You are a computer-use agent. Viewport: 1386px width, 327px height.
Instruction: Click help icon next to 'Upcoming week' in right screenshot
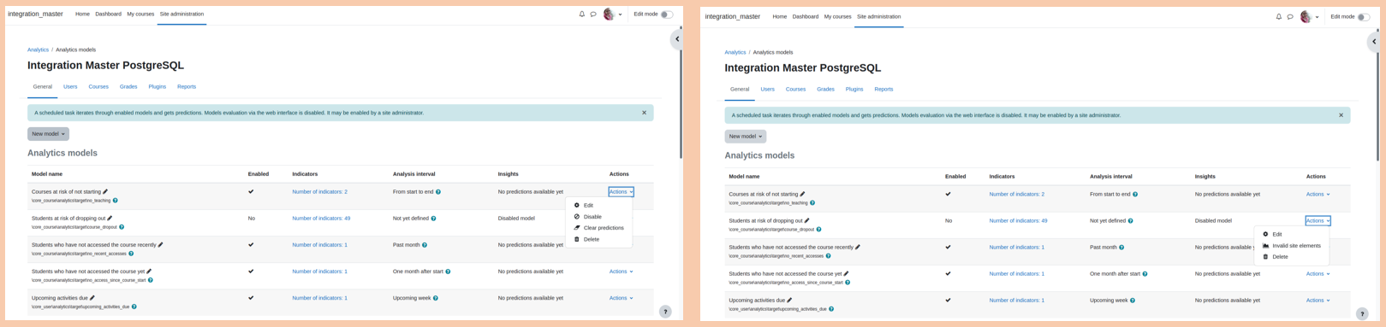[x=1133, y=301]
